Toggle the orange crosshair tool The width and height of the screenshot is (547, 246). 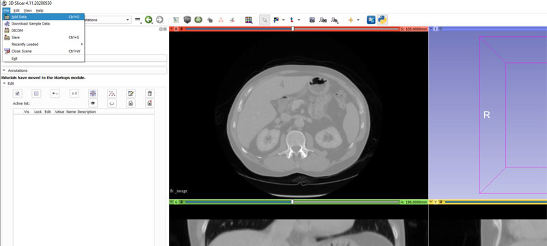click(351, 20)
